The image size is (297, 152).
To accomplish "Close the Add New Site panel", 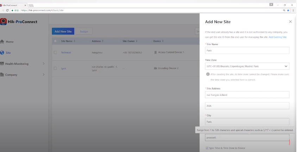I will [x=290, y=22].
